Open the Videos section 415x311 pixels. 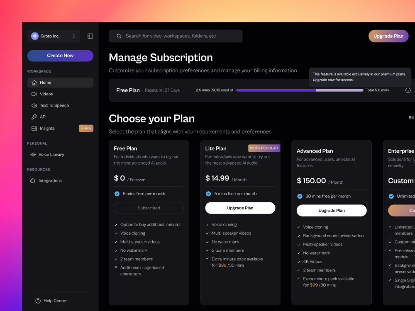click(x=60, y=94)
